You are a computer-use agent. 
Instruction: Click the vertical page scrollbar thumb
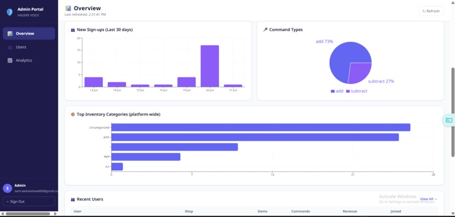pos(453,112)
